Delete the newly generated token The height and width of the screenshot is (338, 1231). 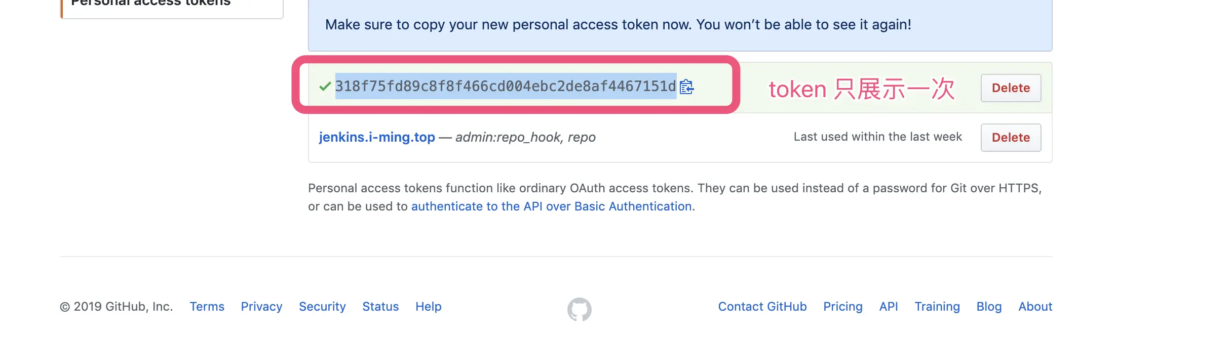tap(1010, 88)
